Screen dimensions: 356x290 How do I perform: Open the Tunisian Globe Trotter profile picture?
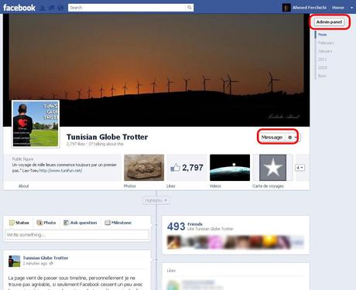click(x=36, y=124)
